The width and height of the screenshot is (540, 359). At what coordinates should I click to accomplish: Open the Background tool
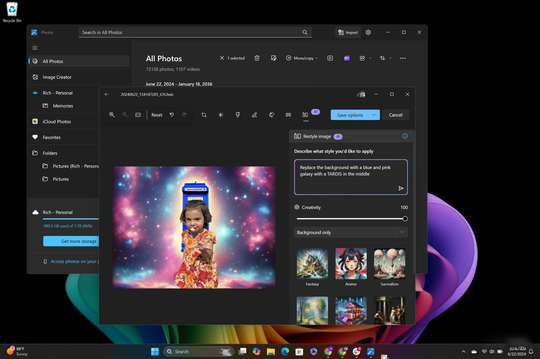point(288,115)
